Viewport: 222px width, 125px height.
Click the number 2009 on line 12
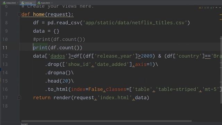point(146,56)
